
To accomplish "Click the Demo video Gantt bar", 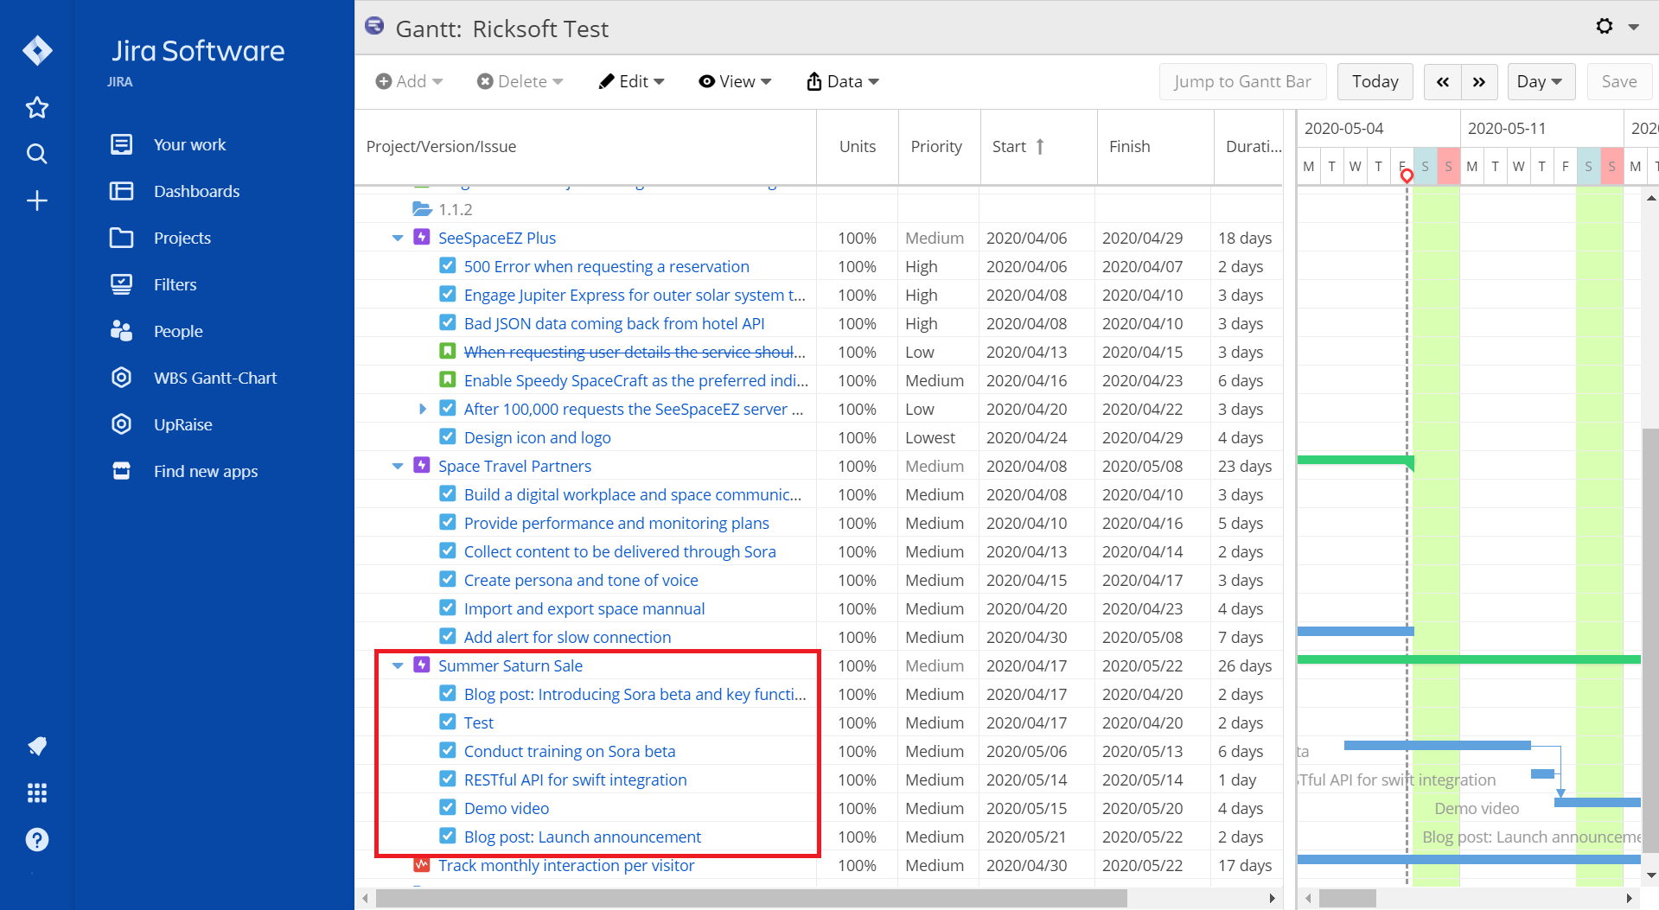I will (x=1597, y=802).
